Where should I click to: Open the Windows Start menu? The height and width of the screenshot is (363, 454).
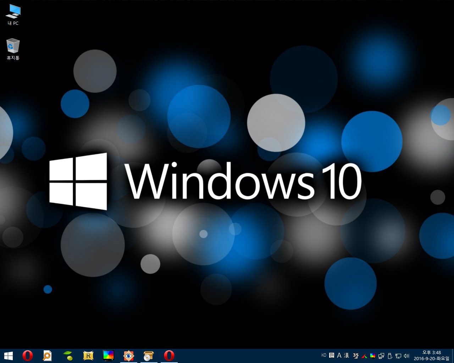coord(8,356)
